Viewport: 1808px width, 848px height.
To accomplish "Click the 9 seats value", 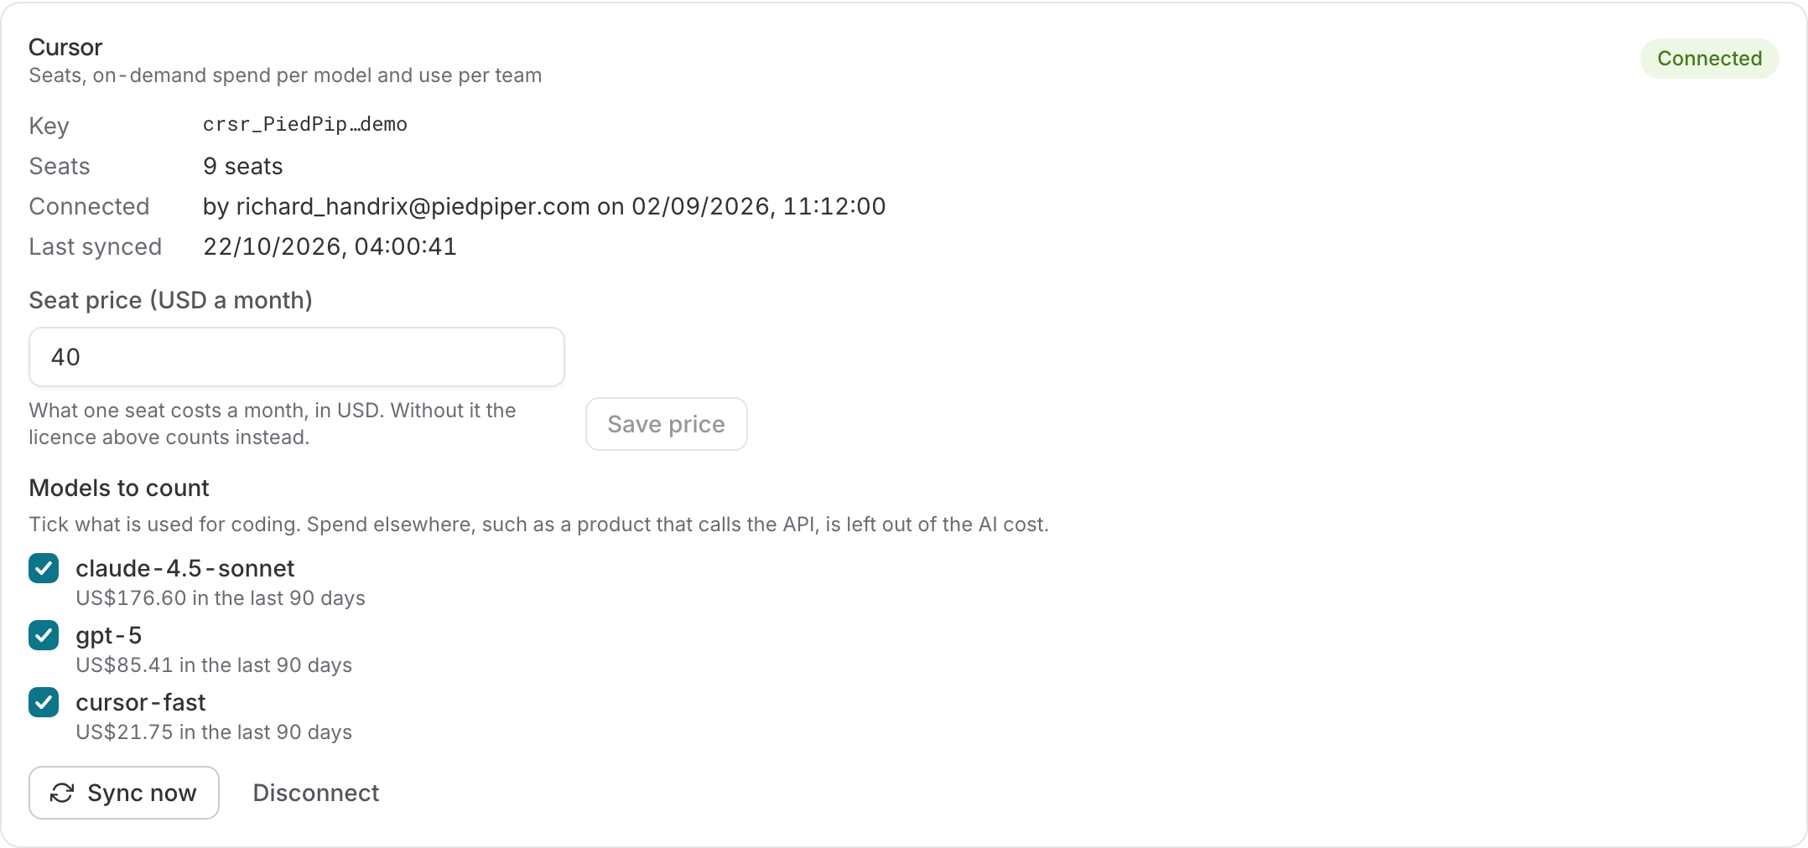I will click(x=243, y=166).
